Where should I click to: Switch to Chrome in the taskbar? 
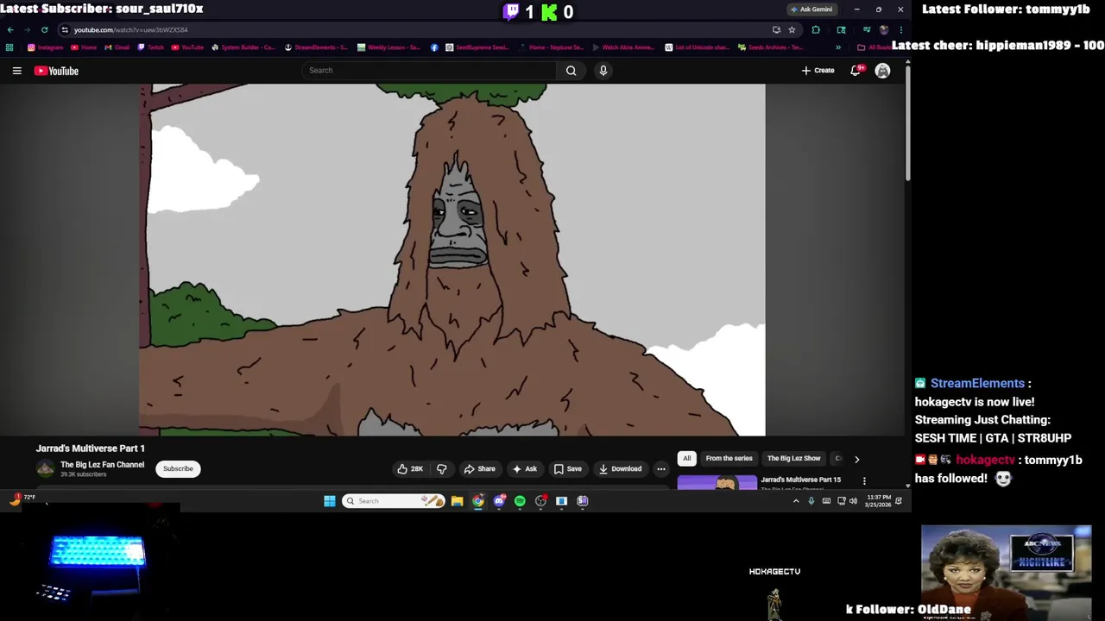point(478,501)
